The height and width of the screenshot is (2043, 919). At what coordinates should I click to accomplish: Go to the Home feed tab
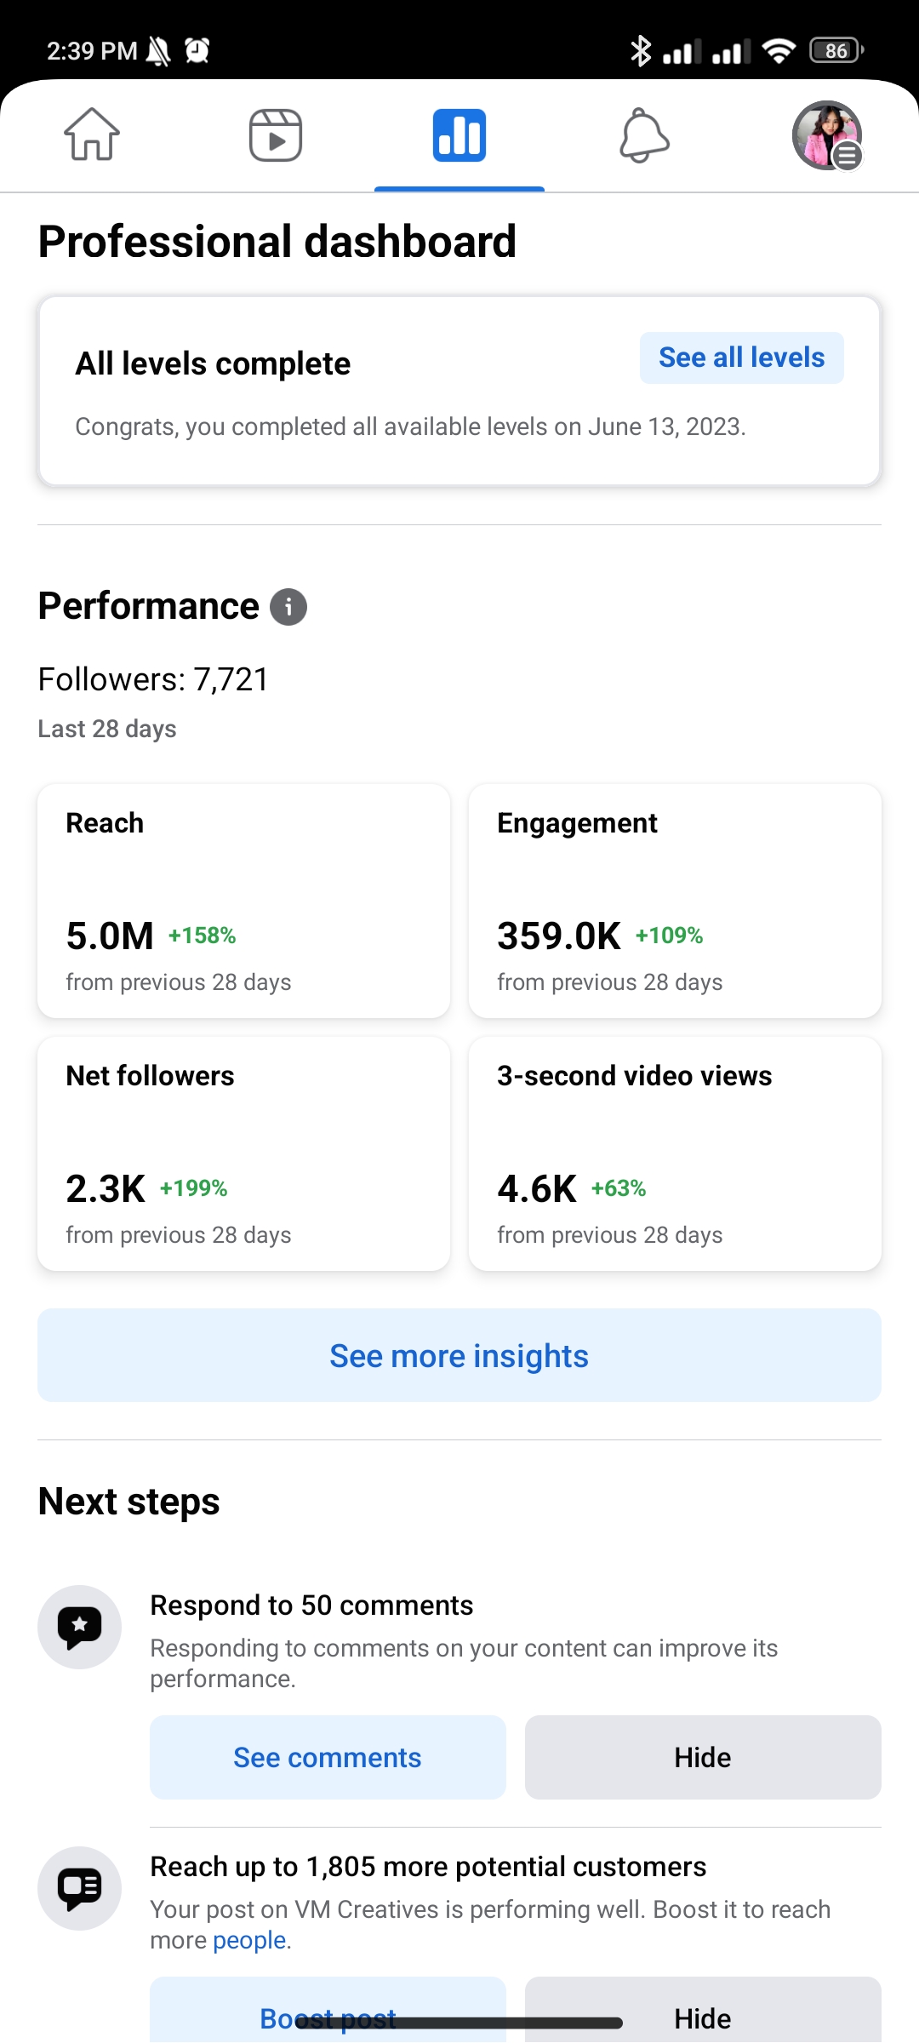[x=92, y=135]
